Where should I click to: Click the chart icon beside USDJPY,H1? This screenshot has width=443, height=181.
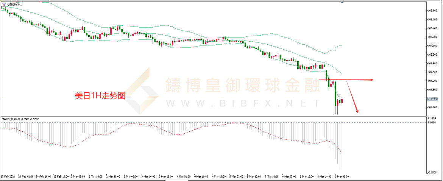coord(3,4)
